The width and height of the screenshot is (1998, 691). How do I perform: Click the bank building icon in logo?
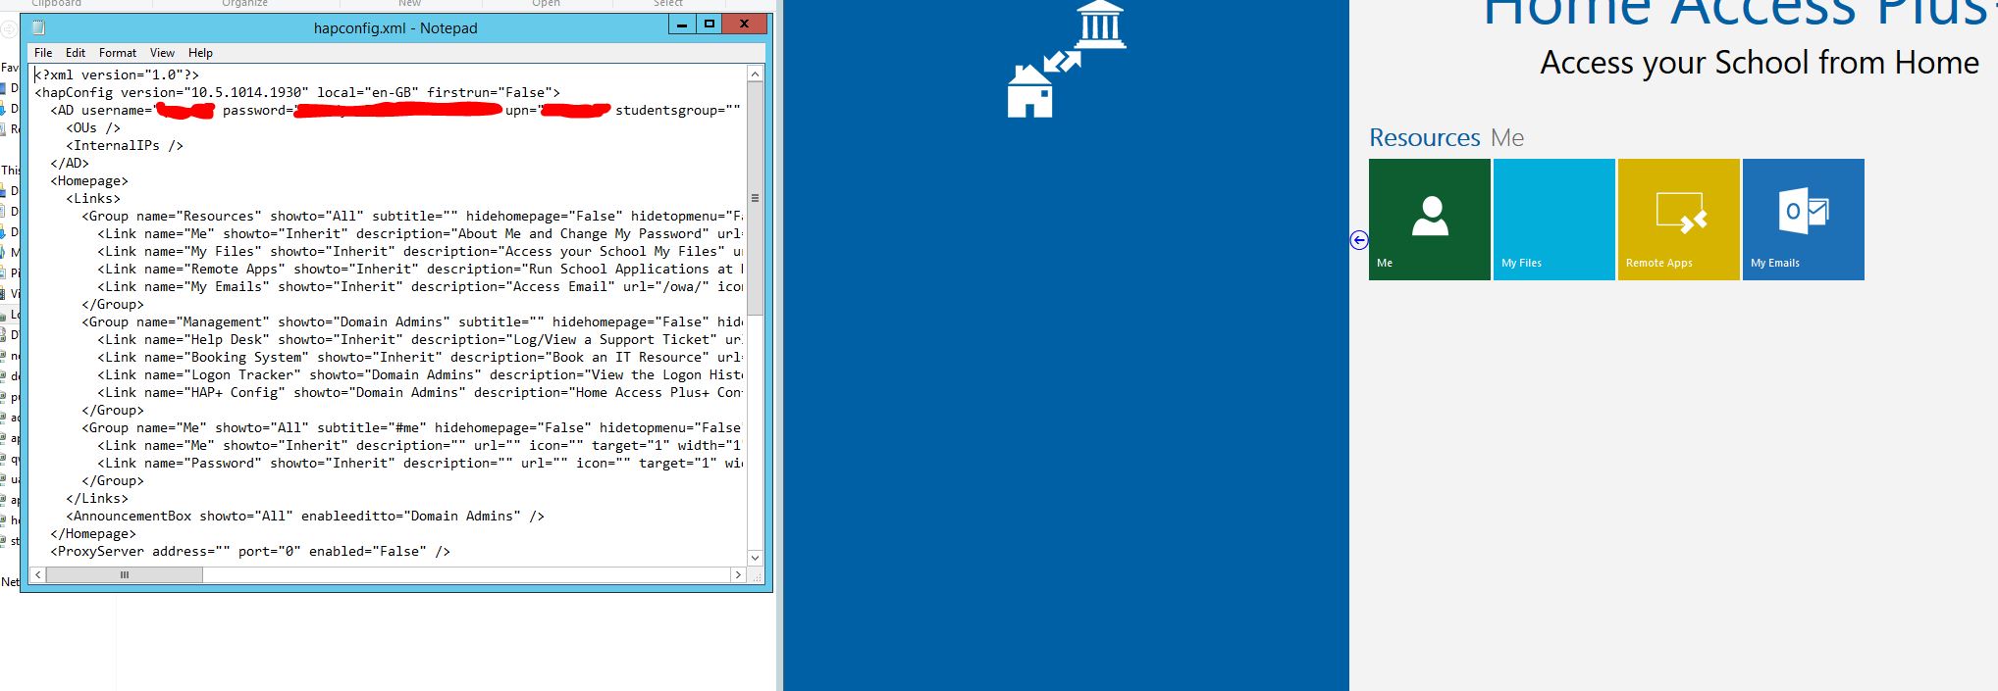pos(1099,25)
